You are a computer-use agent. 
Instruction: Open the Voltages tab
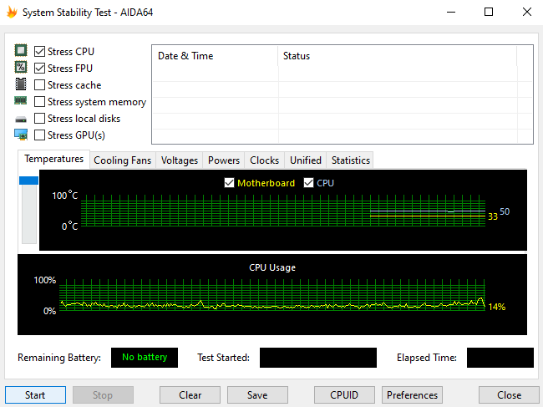180,160
